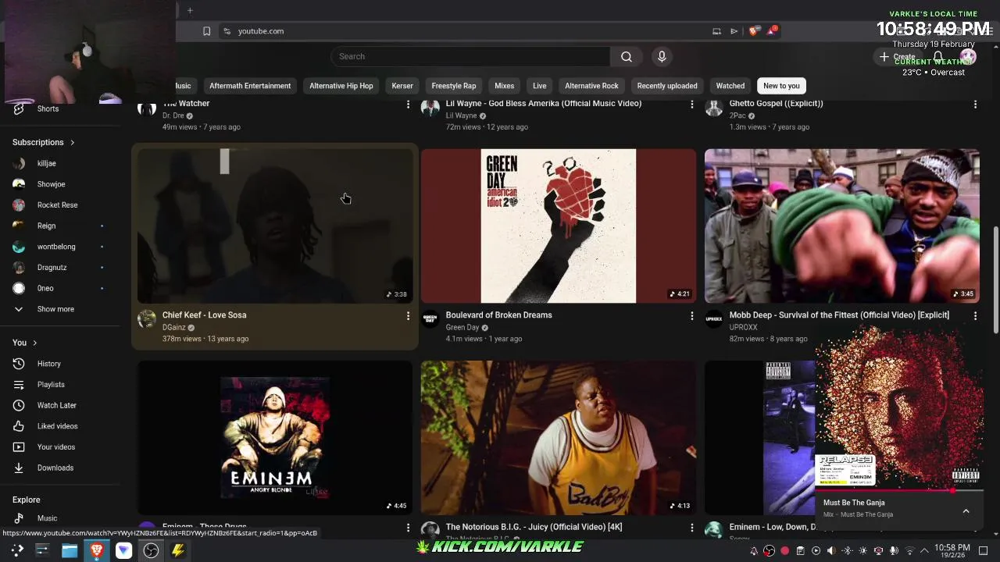Open OBS Studio from the taskbar
The height and width of the screenshot is (562, 1000).
(151, 550)
